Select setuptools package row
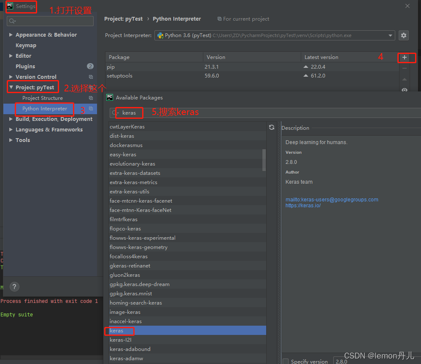Viewport: 421px width, 364px height. point(252,76)
